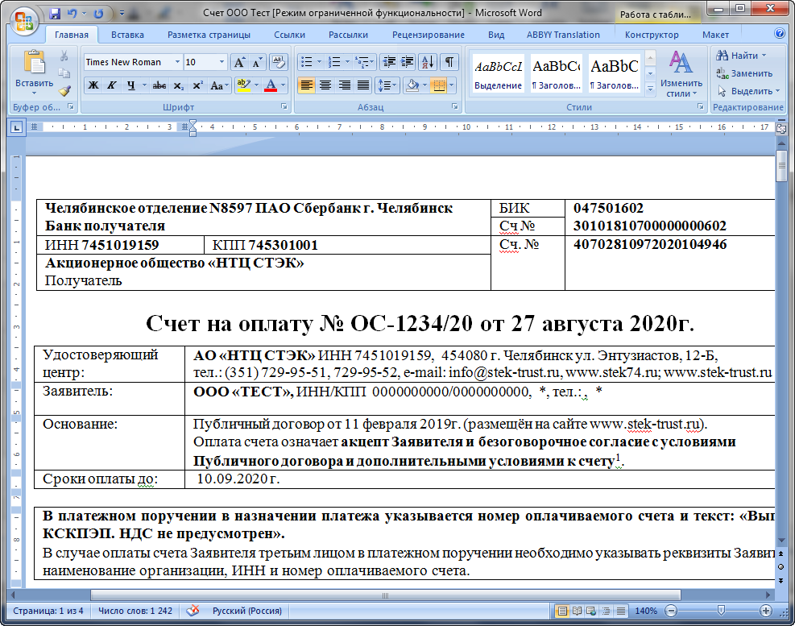The width and height of the screenshot is (795, 626).
Task: Expand the bullets library arrow
Action: tap(319, 62)
